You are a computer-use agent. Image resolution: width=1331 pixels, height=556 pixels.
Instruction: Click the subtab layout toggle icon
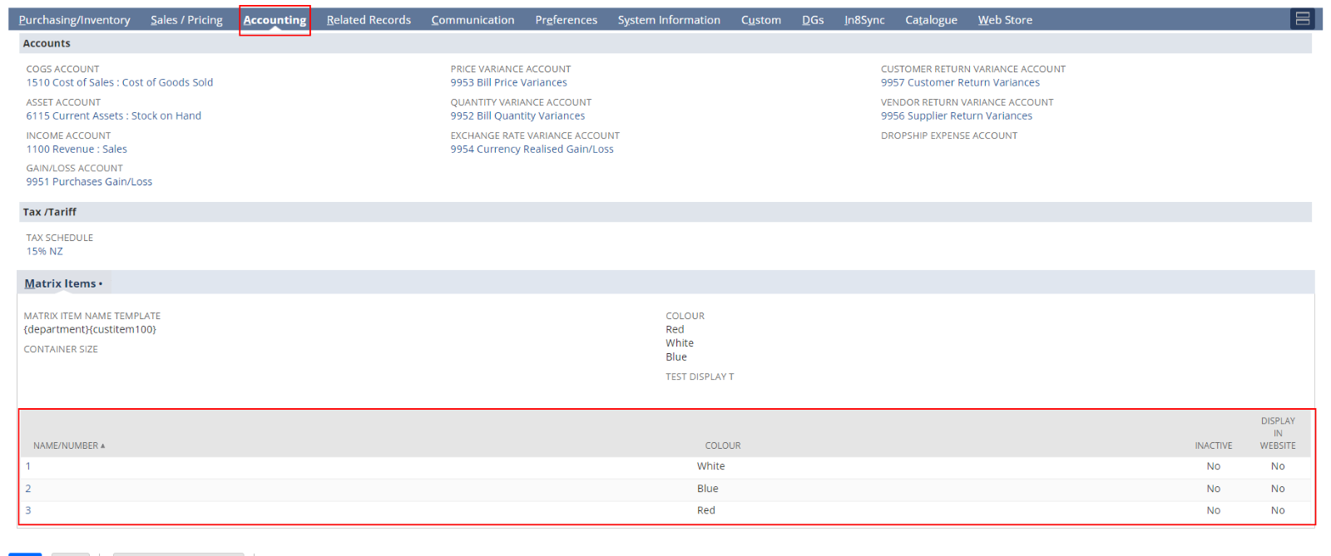click(x=1302, y=18)
